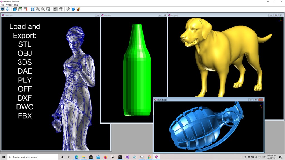
Task: Select the orbit rotate tool
Action: 3,9
